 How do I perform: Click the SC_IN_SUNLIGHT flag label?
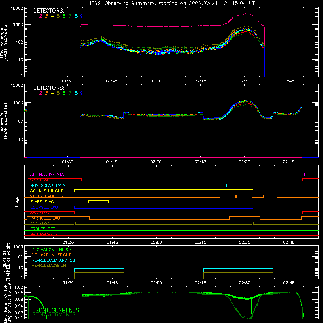(46, 191)
